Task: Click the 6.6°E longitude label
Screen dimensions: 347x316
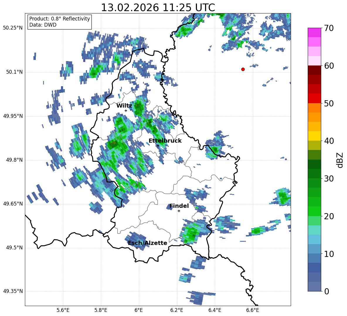Action: click(x=253, y=310)
